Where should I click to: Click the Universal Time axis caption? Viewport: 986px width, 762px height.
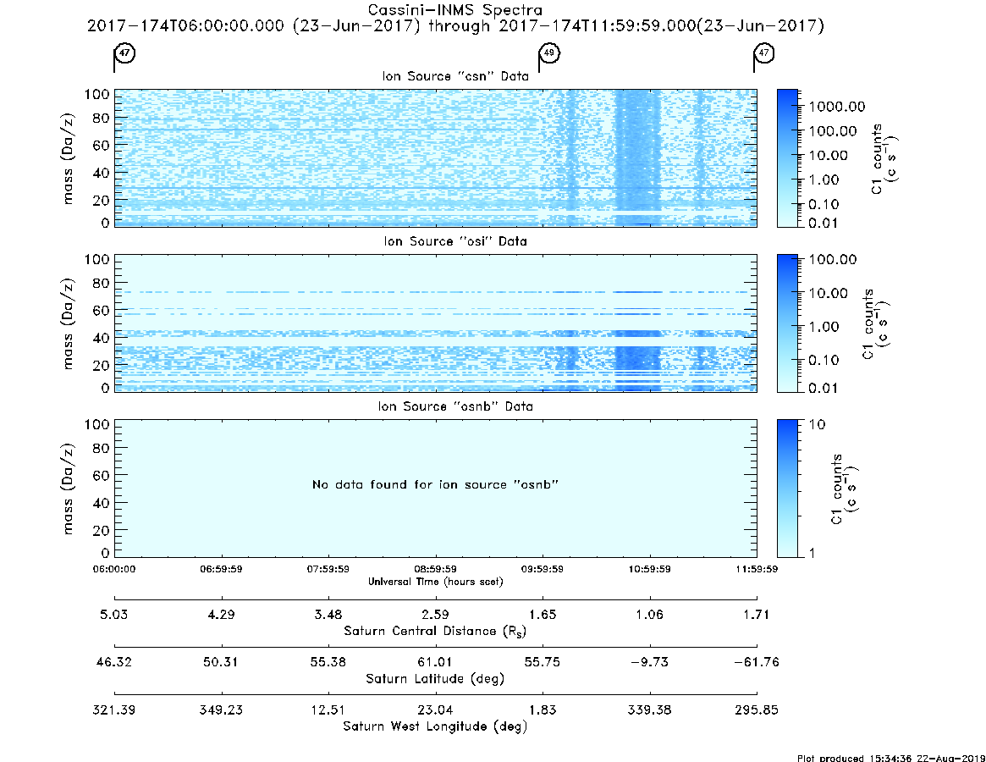[x=435, y=582]
